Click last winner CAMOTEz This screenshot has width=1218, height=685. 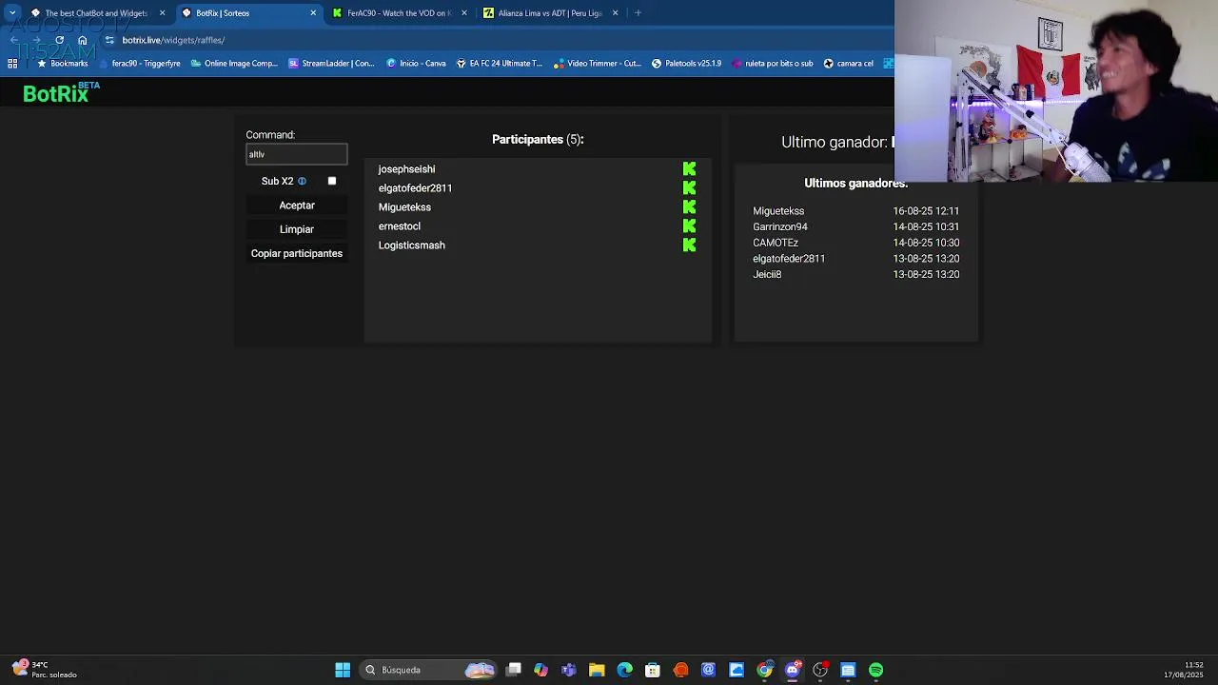[776, 243]
